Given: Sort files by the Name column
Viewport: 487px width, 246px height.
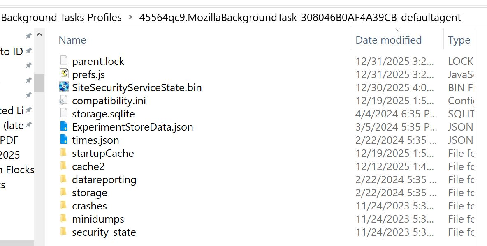Looking at the screenshot, I should click(72, 40).
